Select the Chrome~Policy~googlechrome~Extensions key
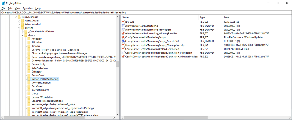Viewport: 292px width, 120px height. pyautogui.click(x=55, y=50)
